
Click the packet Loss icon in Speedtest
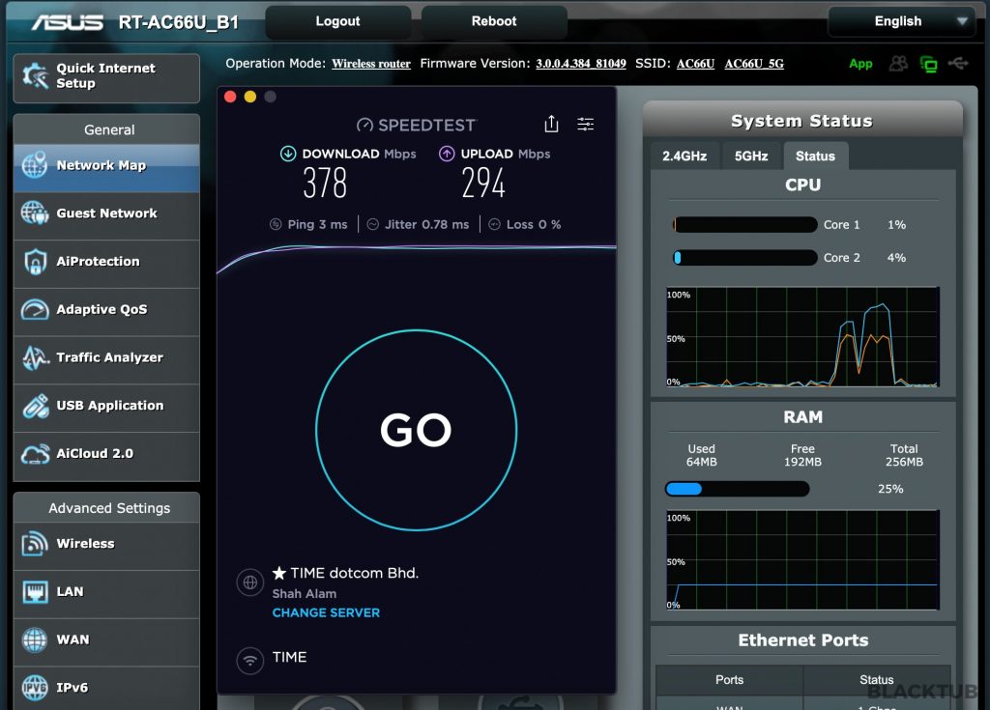[x=494, y=224]
